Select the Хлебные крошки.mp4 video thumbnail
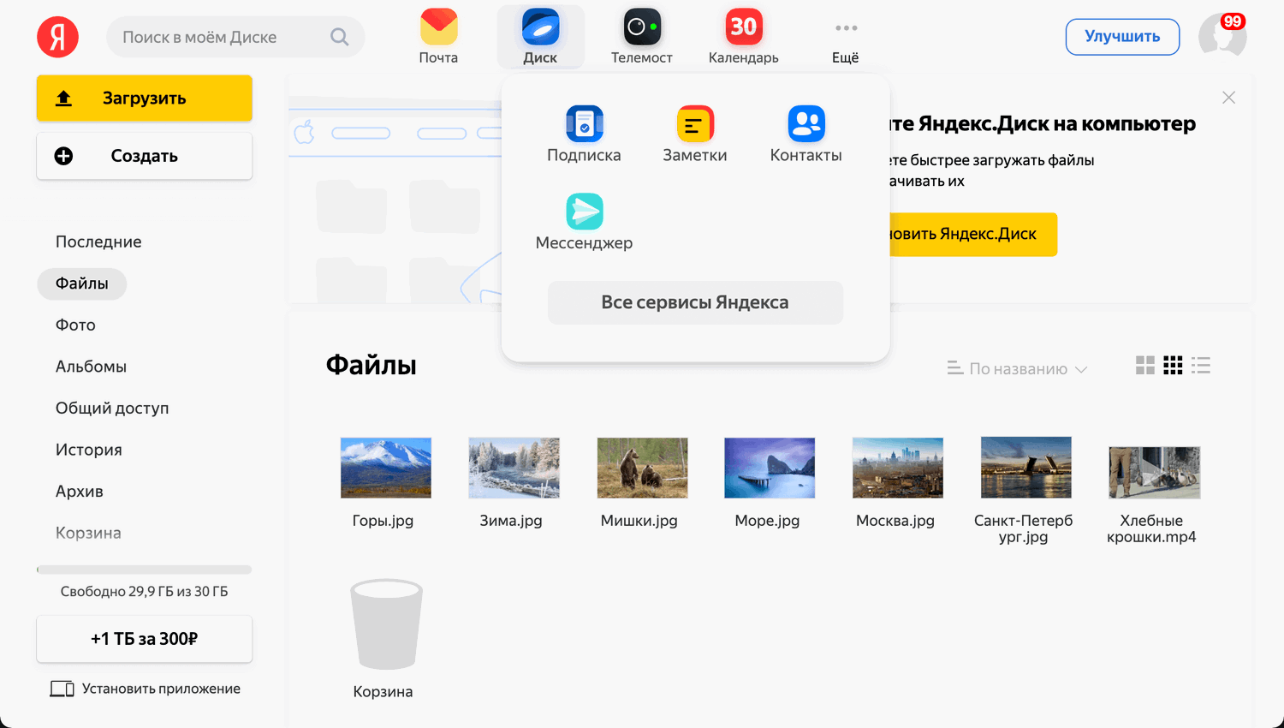 point(1154,472)
